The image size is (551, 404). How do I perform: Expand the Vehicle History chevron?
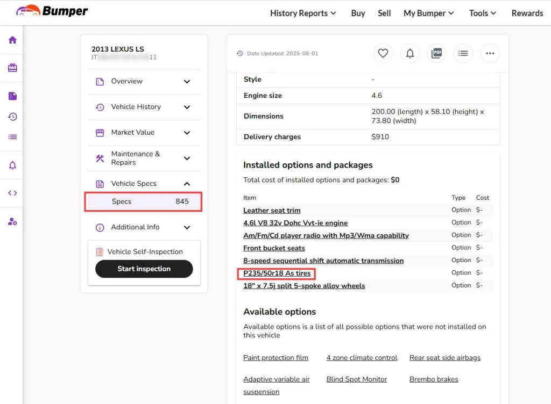coord(187,107)
